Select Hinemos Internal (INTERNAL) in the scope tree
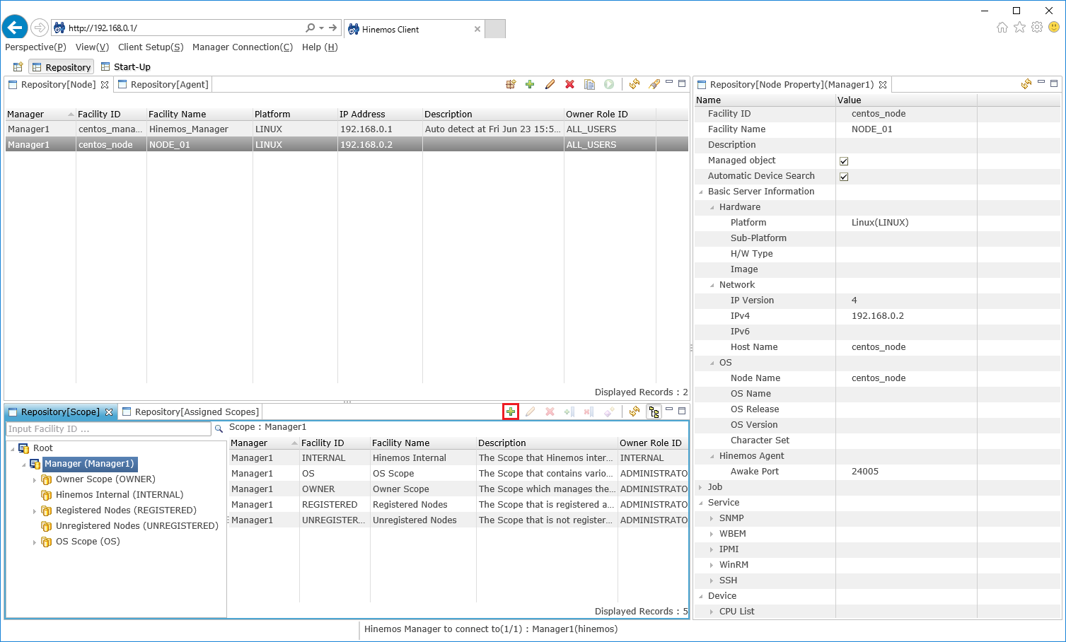This screenshot has width=1066, height=642. (120, 495)
